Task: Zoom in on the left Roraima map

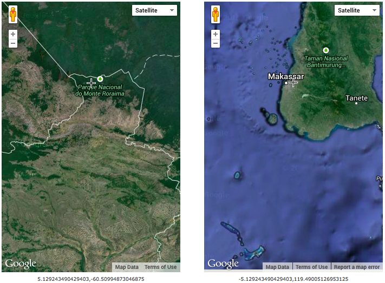Action: click(x=13, y=34)
